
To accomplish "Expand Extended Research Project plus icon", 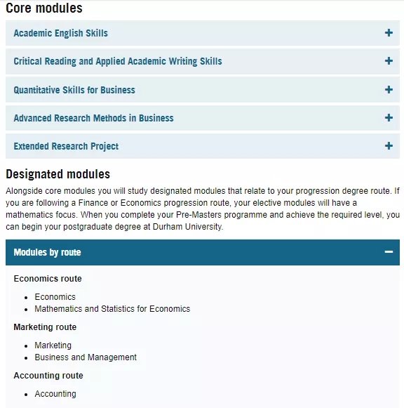I will coord(389,146).
